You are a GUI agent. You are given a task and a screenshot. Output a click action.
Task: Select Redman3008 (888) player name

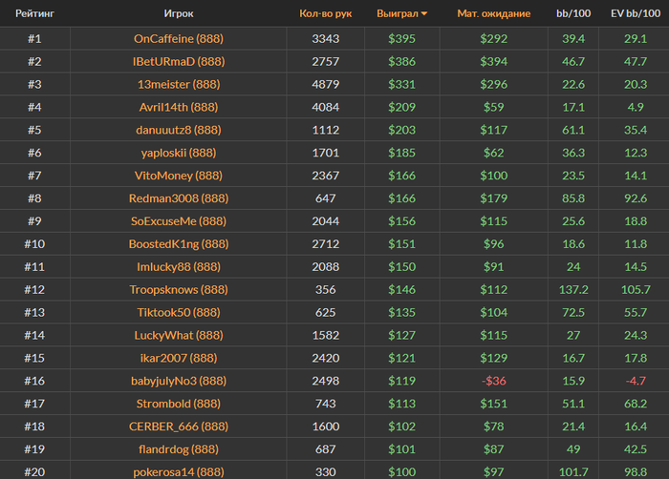pyautogui.click(x=179, y=198)
